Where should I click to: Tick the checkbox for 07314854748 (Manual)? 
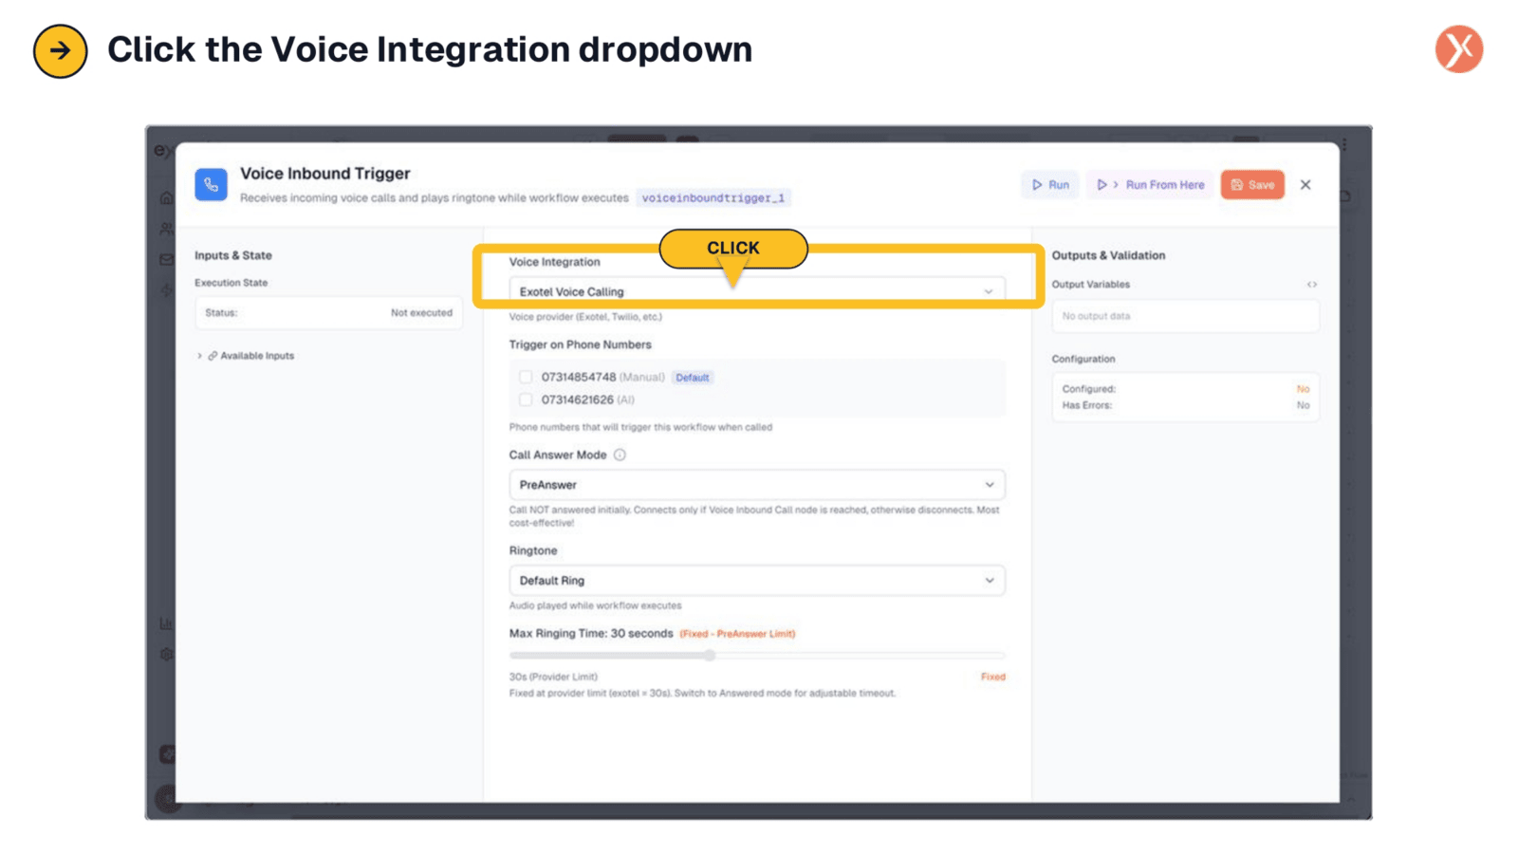point(526,377)
